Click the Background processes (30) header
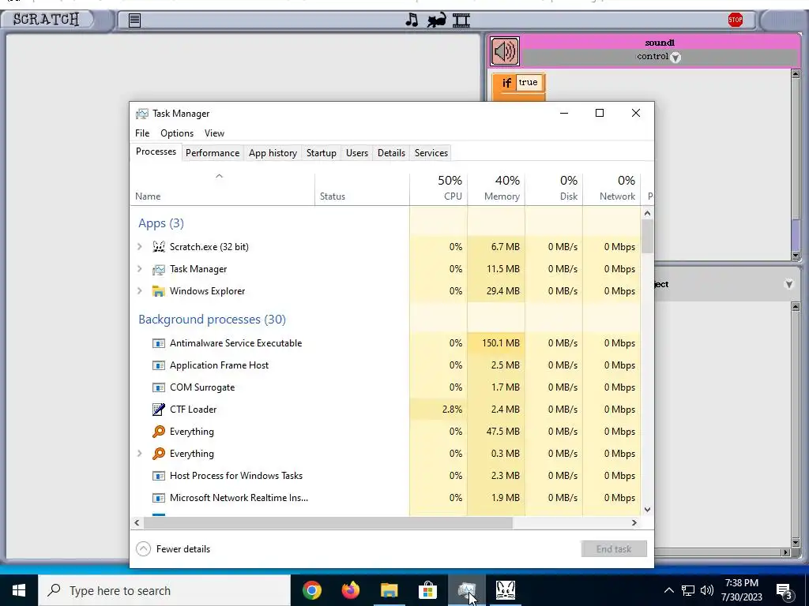Screen dimensions: 809x606 pyautogui.click(x=212, y=320)
